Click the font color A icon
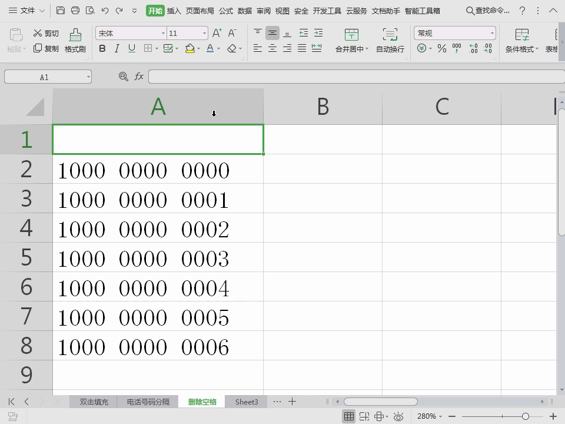This screenshot has width=565, height=424. pos(210,48)
